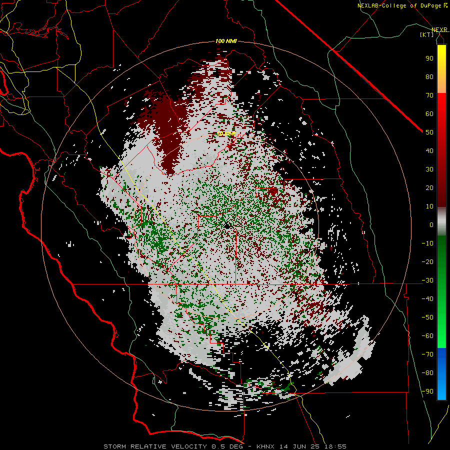Viewport: 450px width, 450px height.
Task: Click the blue segment of color bar
Action: pos(441,374)
